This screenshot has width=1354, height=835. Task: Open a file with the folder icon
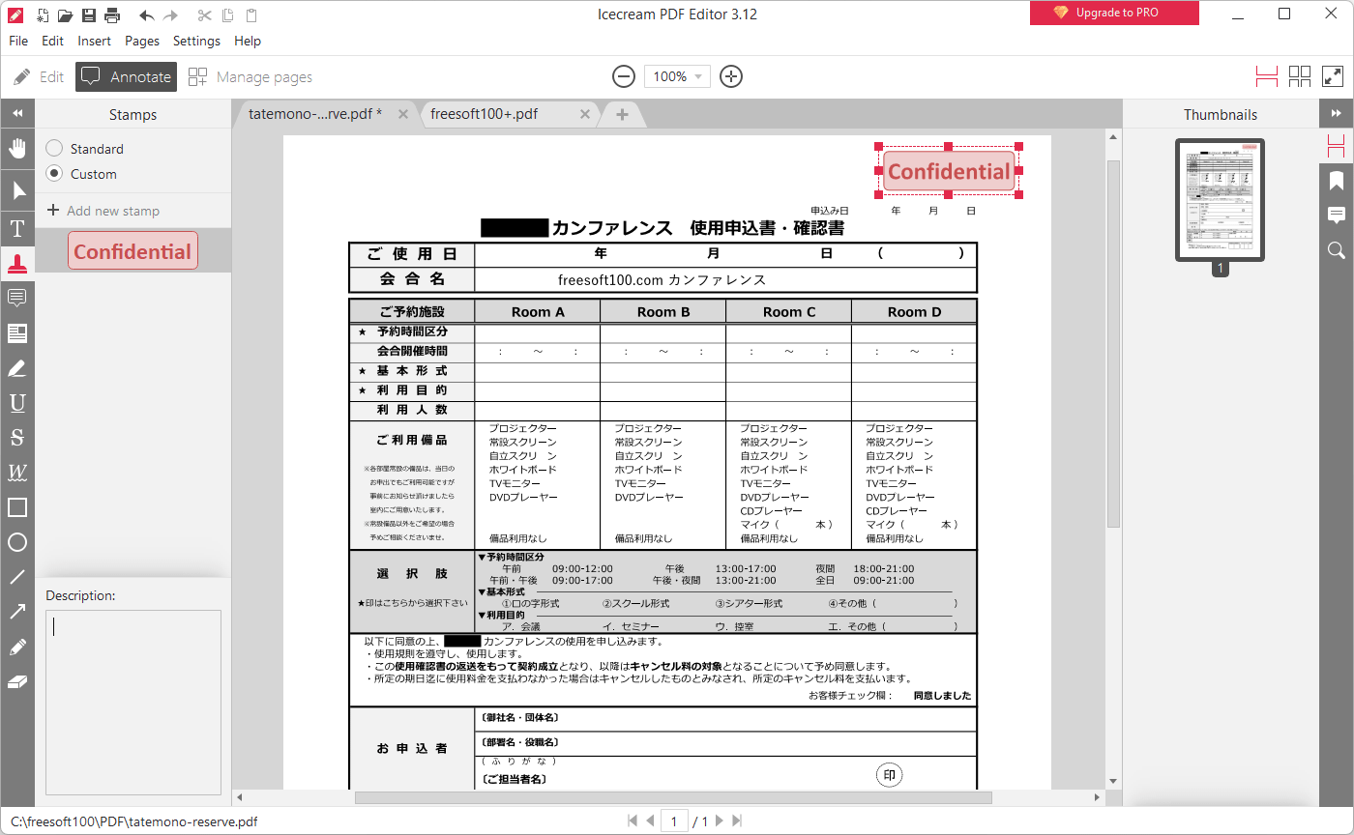click(x=65, y=14)
